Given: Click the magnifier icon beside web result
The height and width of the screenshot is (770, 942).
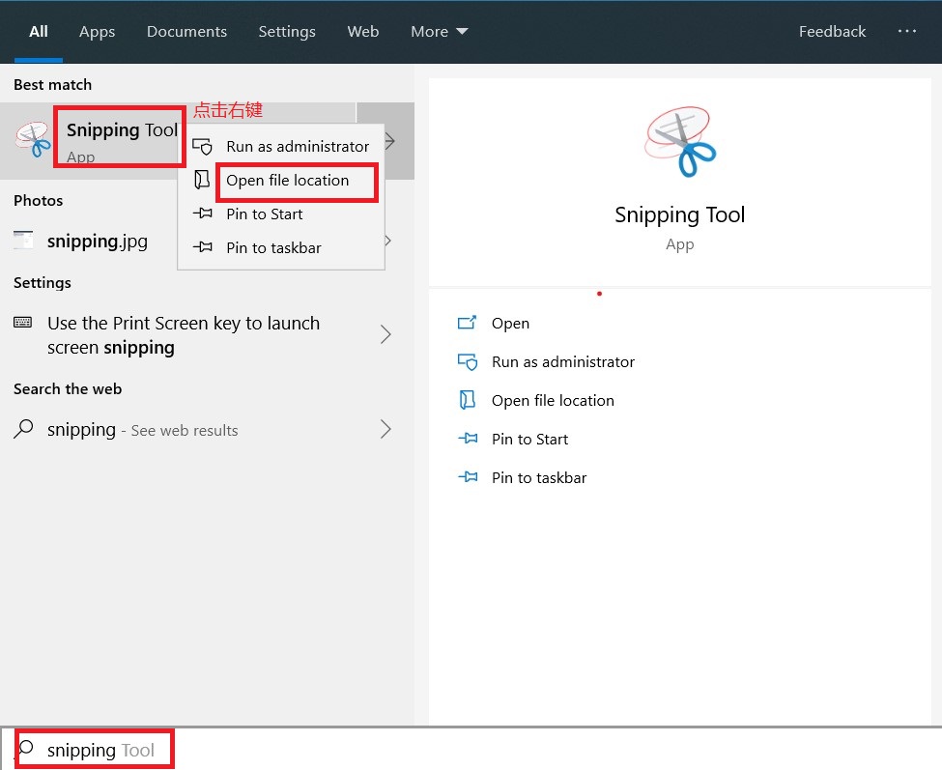Looking at the screenshot, I should click(23, 429).
